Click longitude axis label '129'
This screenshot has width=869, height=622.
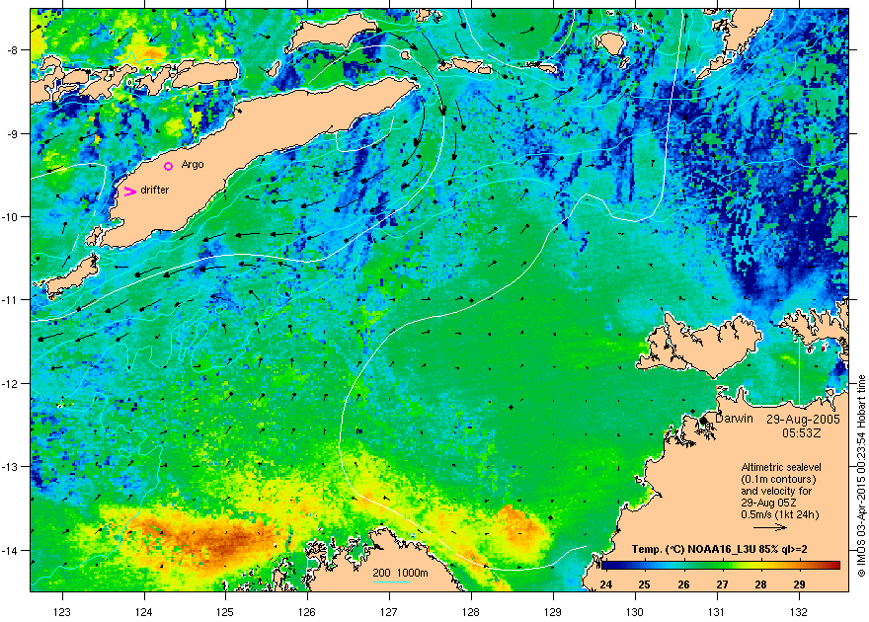coord(553,612)
